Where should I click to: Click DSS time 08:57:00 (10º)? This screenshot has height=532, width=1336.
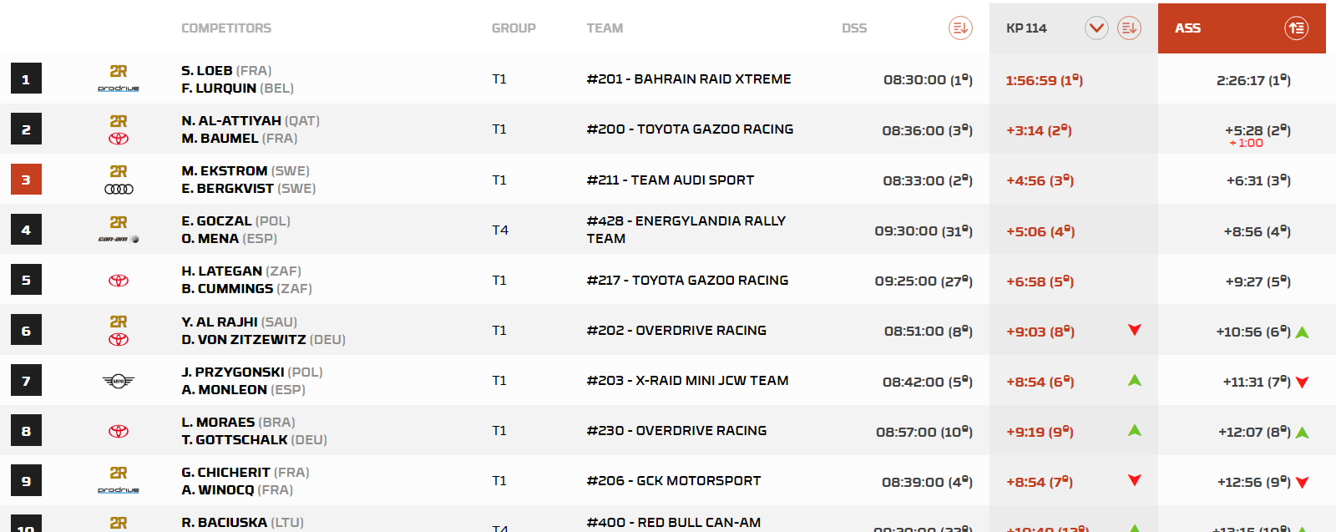pyautogui.click(x=924, y=432)
